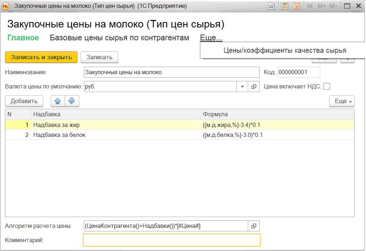The image size is (366, 251).
Task: Open the calendar icon in title bar
Action: pos(296,6)
